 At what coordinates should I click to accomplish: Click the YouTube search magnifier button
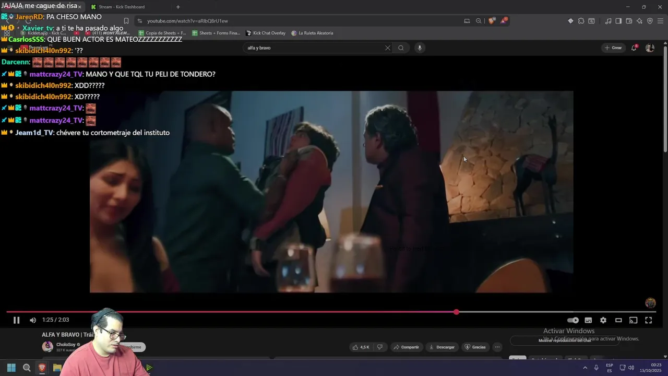click(x=401, y=48)
